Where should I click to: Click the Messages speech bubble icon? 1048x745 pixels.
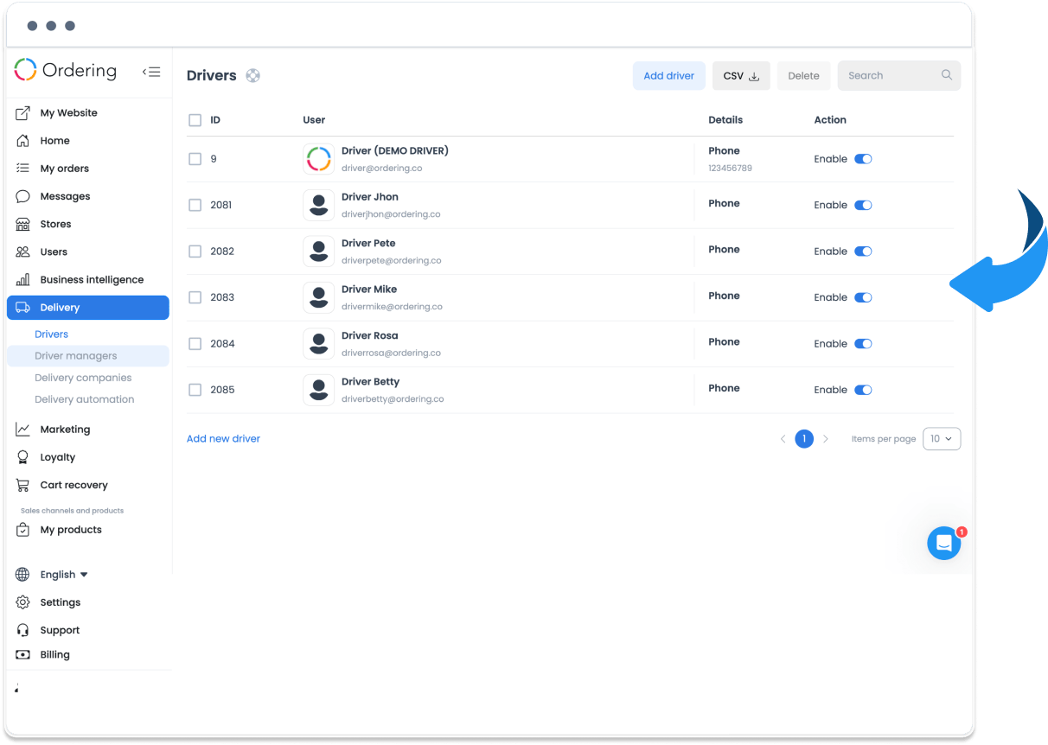pyautogui.click(x=23, y=196)
